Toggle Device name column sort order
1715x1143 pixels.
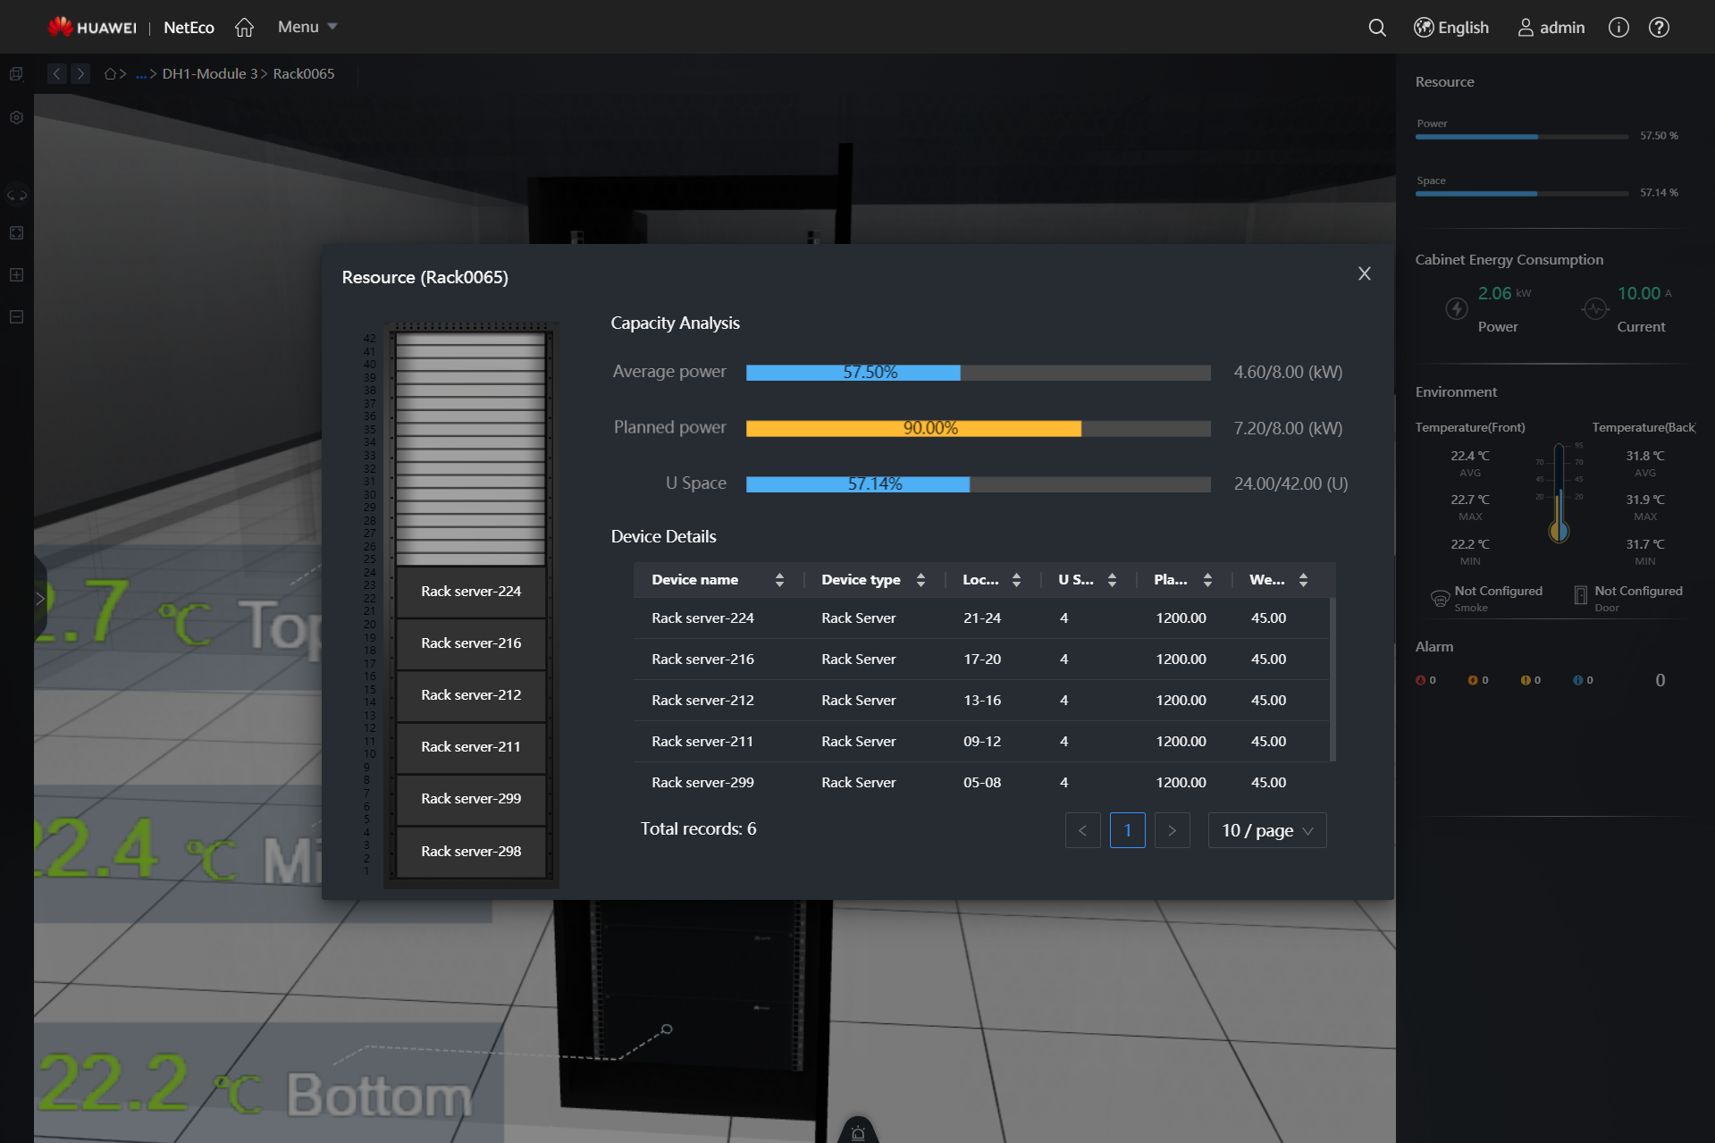[778, 579]
